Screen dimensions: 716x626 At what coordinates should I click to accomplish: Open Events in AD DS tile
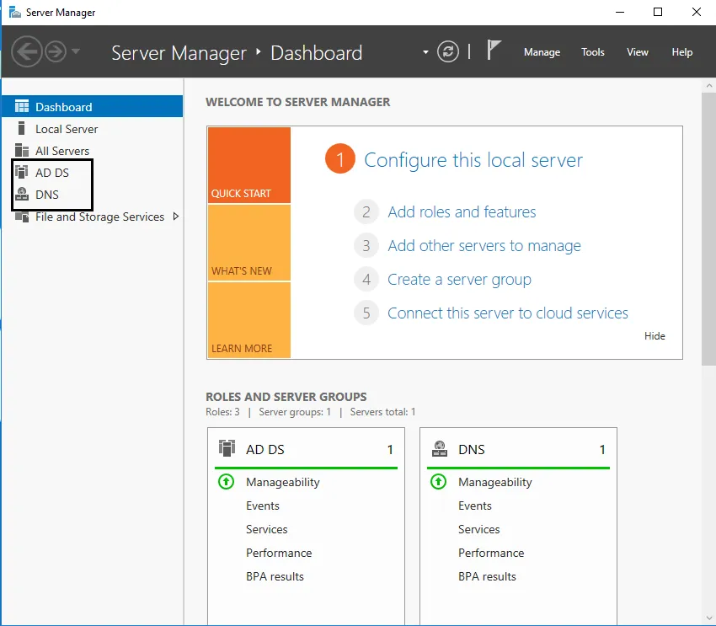coord(263,506)
